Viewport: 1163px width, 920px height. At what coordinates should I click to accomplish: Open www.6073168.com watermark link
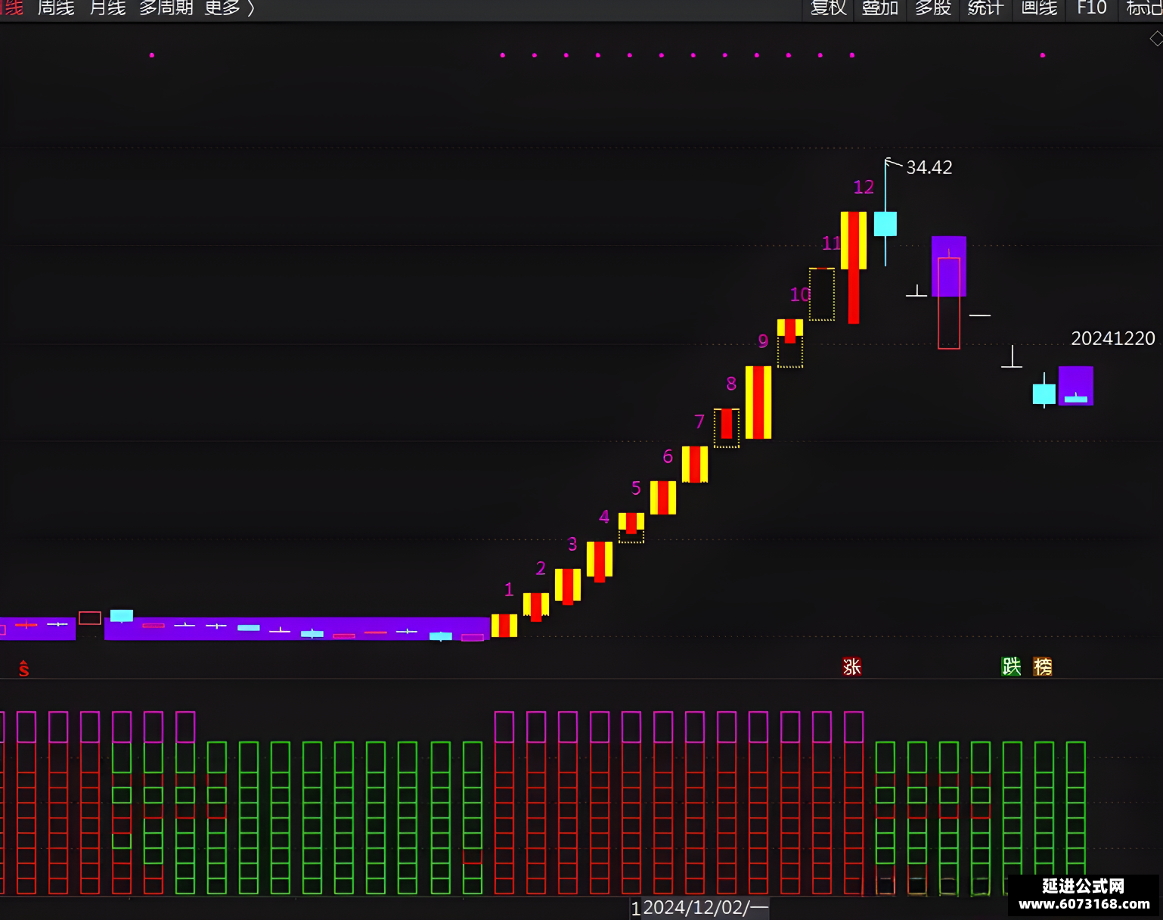[x=1084, y=904]
